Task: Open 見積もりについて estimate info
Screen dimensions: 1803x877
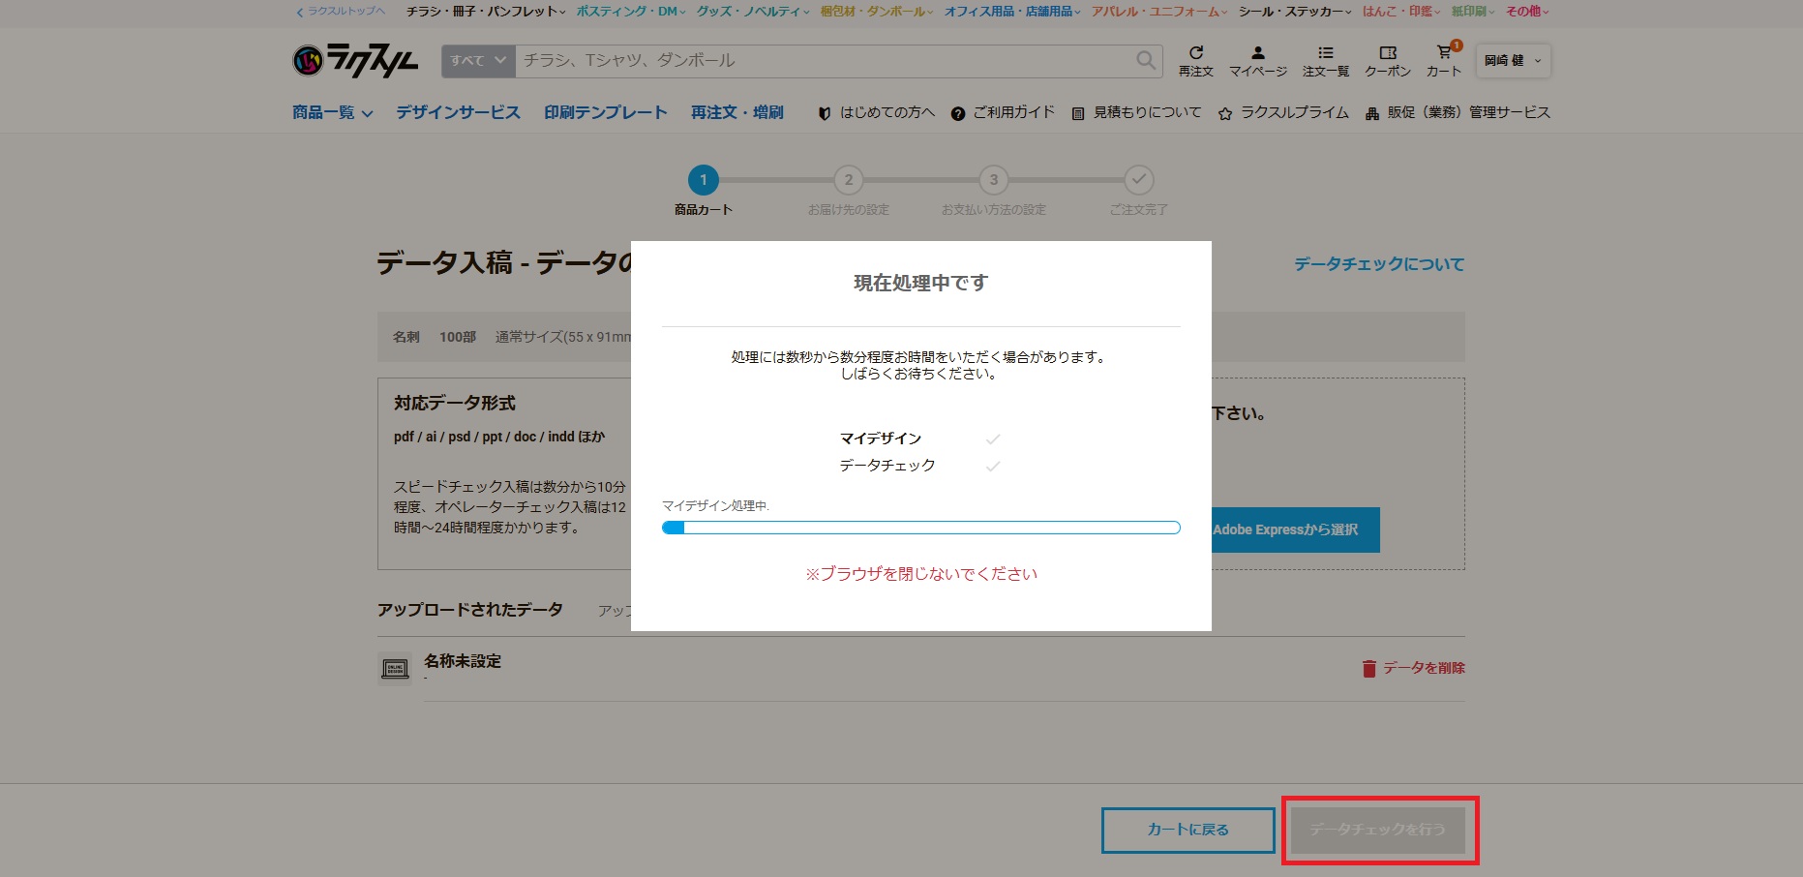Action: tap(1136, 112)
